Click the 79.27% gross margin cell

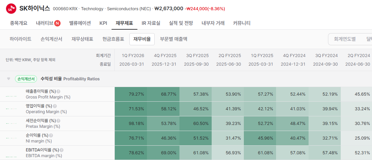tap(131, 94)
